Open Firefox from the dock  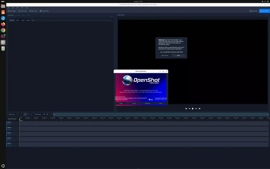(3, 24)
